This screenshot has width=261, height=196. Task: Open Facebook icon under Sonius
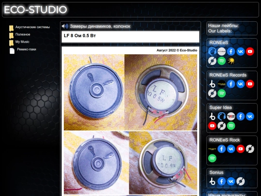click(221, 181)
